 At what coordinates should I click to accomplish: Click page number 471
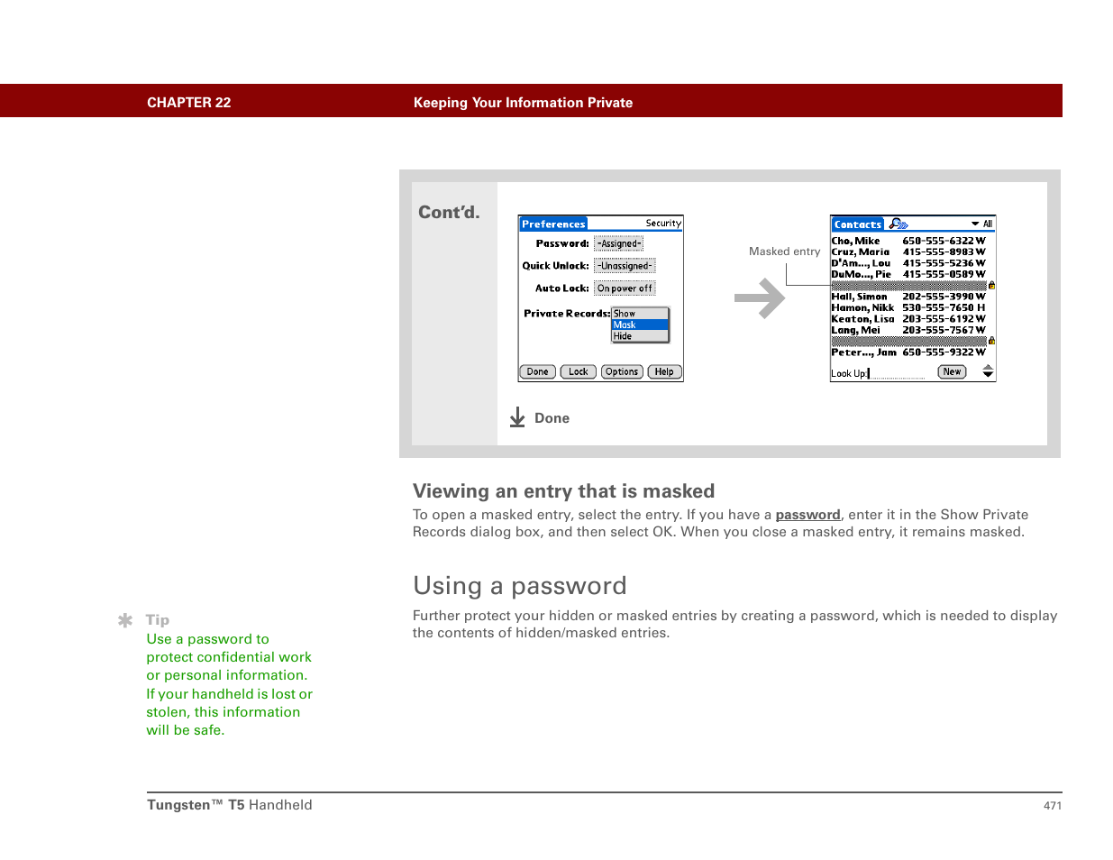tap(1053, 807)
